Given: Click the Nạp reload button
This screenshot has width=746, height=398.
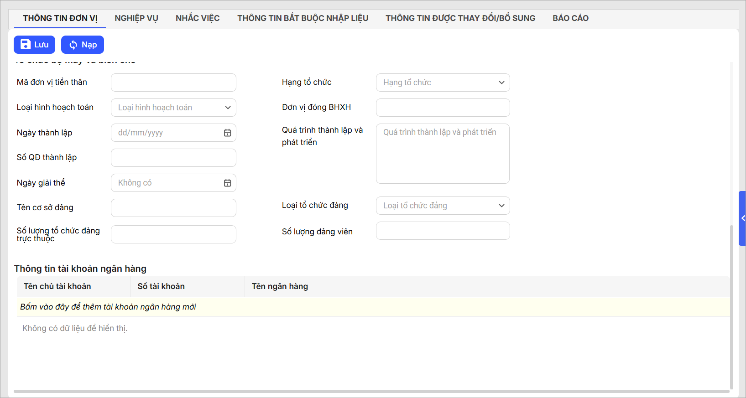Looking at the screenshot, I should (x=83, y=45).
